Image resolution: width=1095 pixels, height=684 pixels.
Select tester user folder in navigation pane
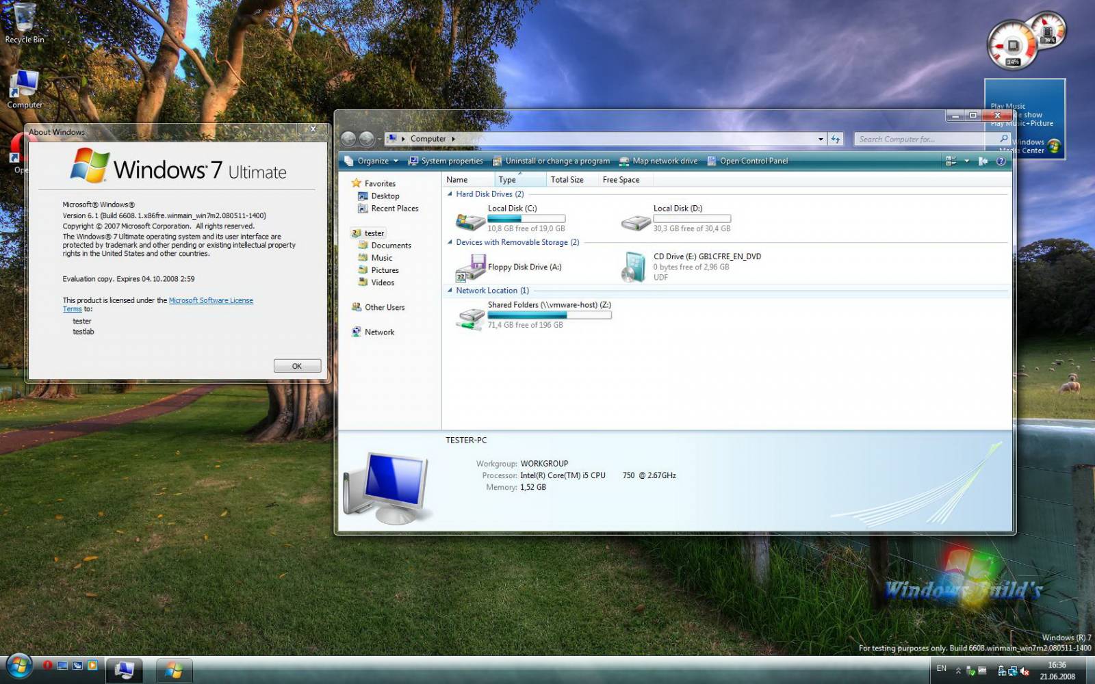point(368,233)
